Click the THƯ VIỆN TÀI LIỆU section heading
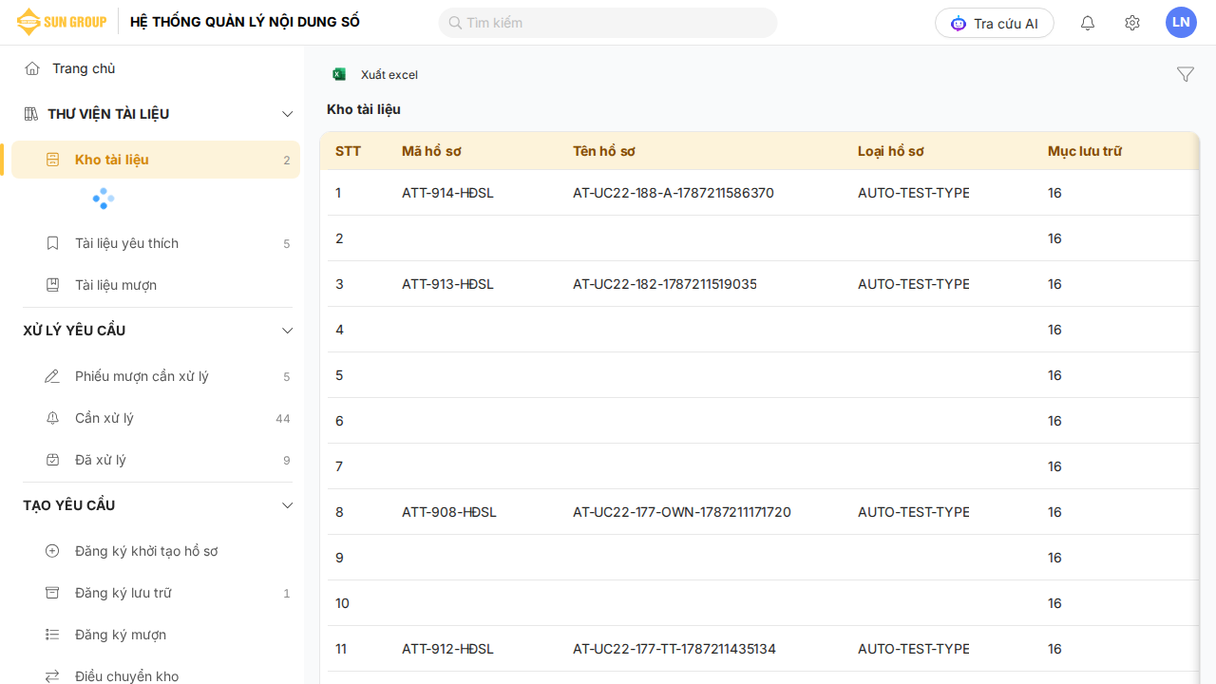The image size is (1216, 684). pos(108,114)
